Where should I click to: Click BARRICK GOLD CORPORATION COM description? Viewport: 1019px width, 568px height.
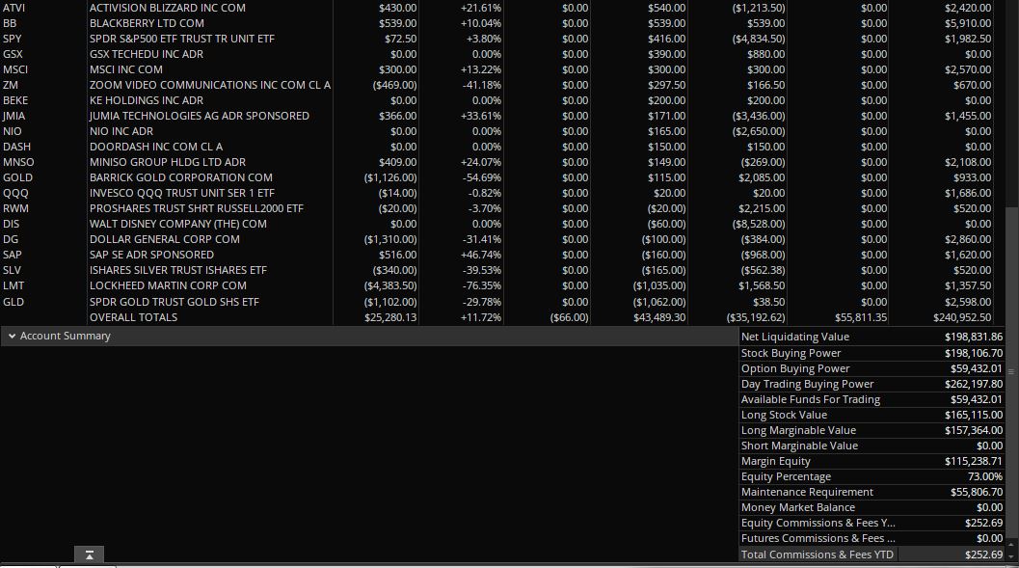181,177
